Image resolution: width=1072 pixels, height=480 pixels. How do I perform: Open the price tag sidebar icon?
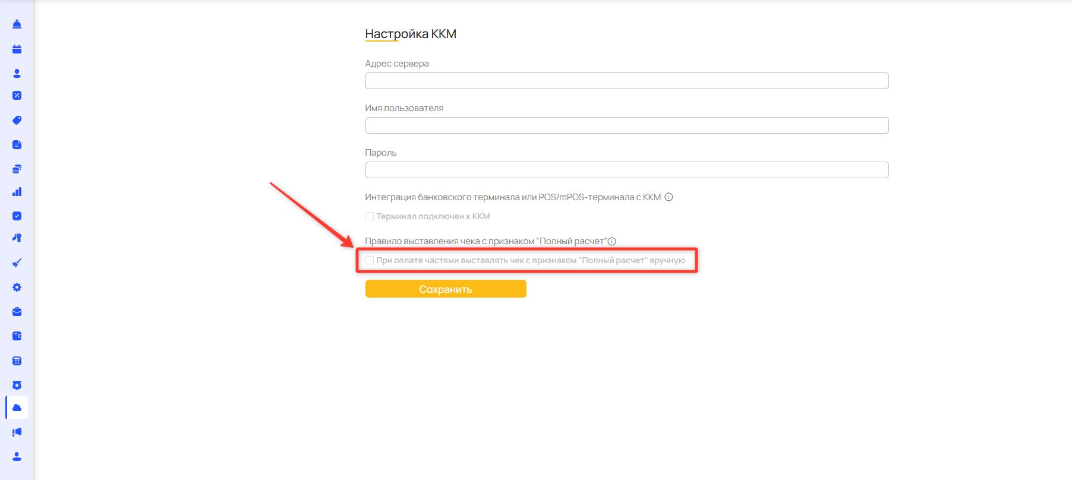tap(17, 120)
